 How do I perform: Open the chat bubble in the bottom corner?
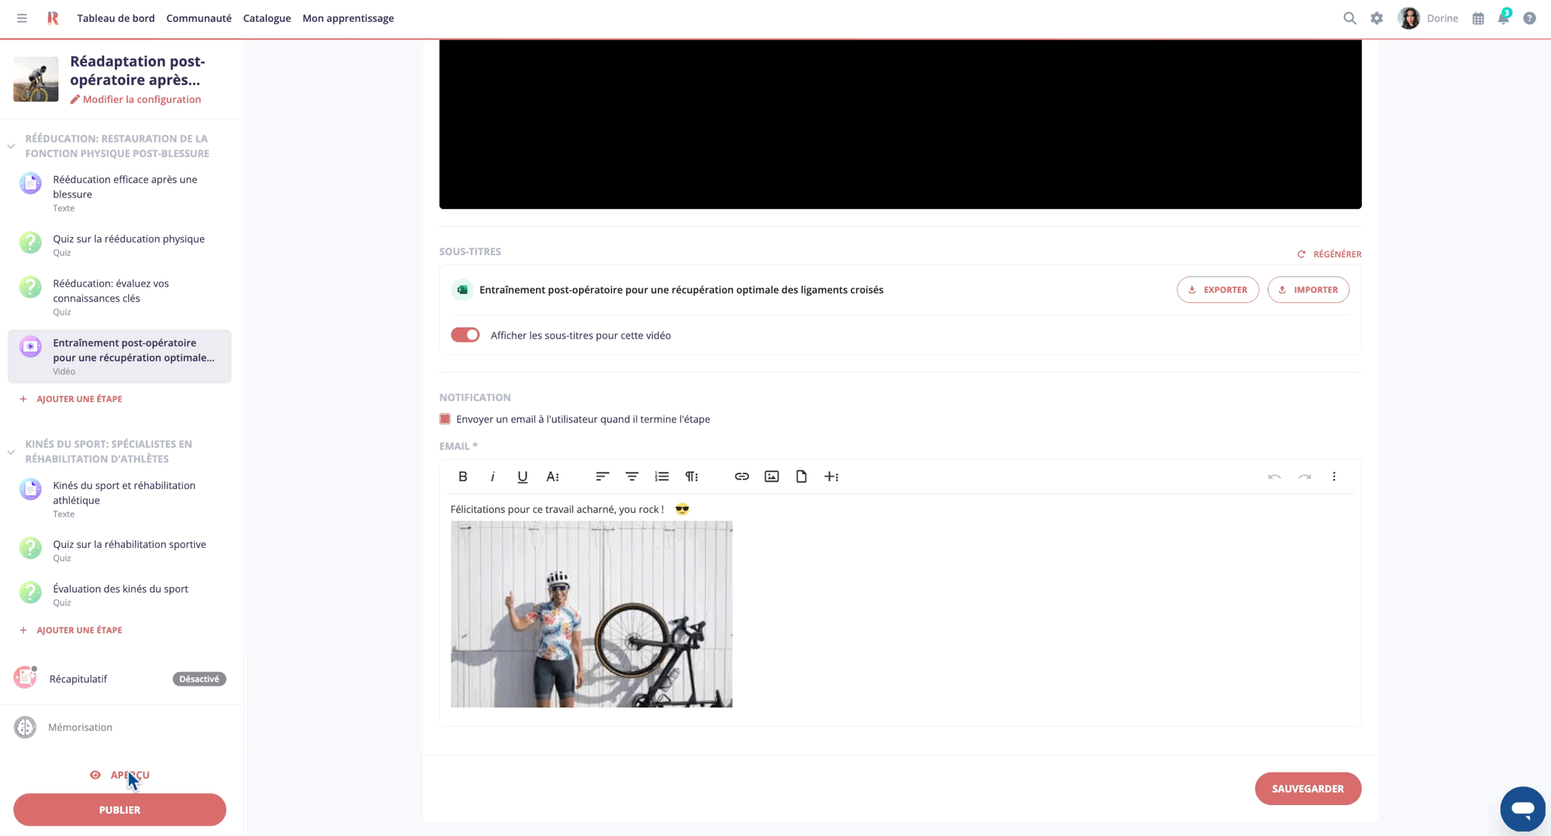pyautogui.click(x=1522, y=809)
